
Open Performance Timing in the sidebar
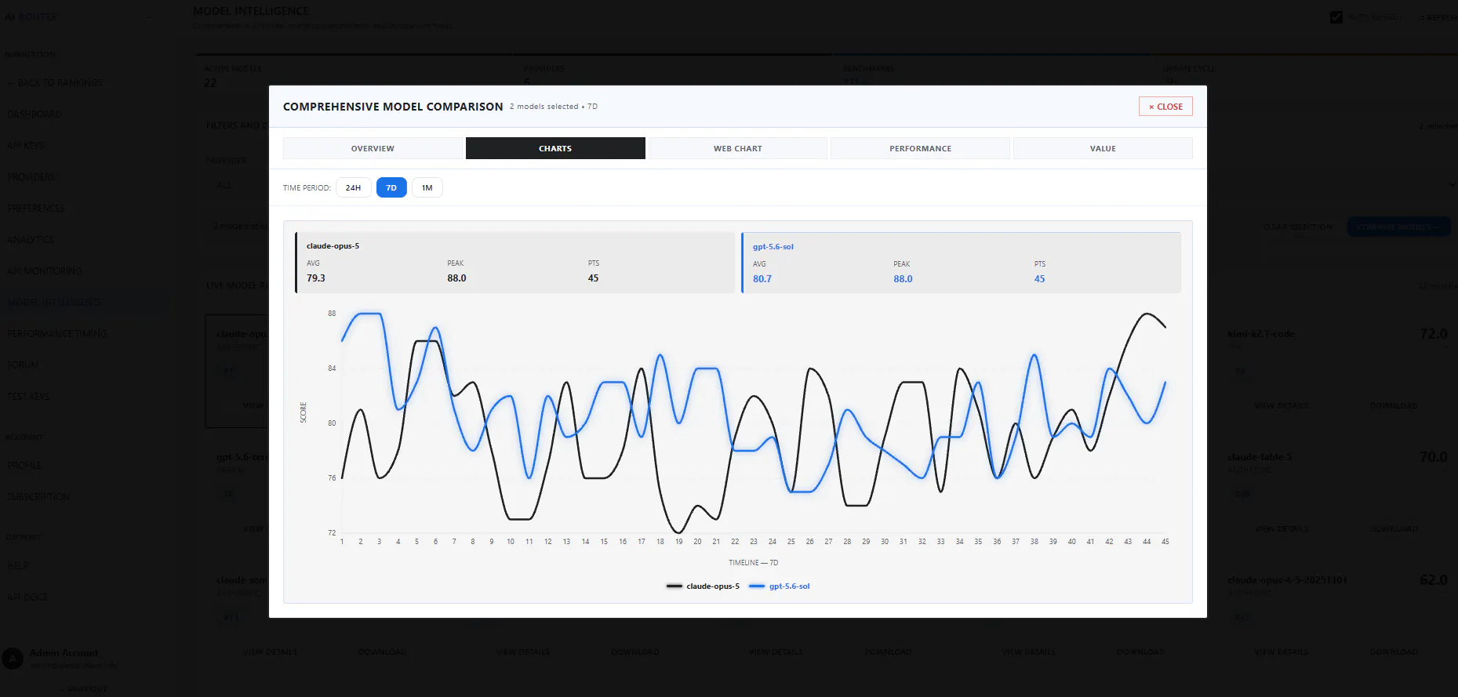coord(57,334)
